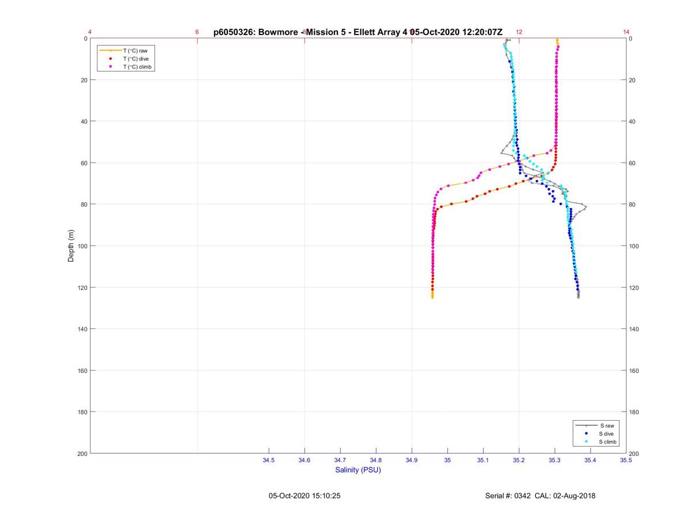Viewport: 692px width, 510px height.
Task: Click salinity tick label 34.9
Action: tap(412, 460)
